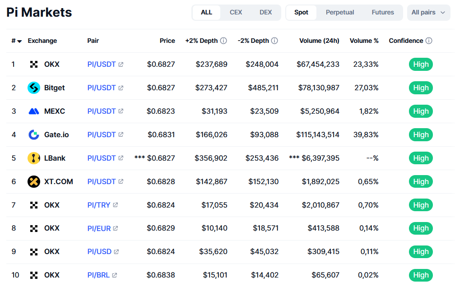455x287 pixels.
Task: Sort by the # column arrow
Action: tap(19, 41)
